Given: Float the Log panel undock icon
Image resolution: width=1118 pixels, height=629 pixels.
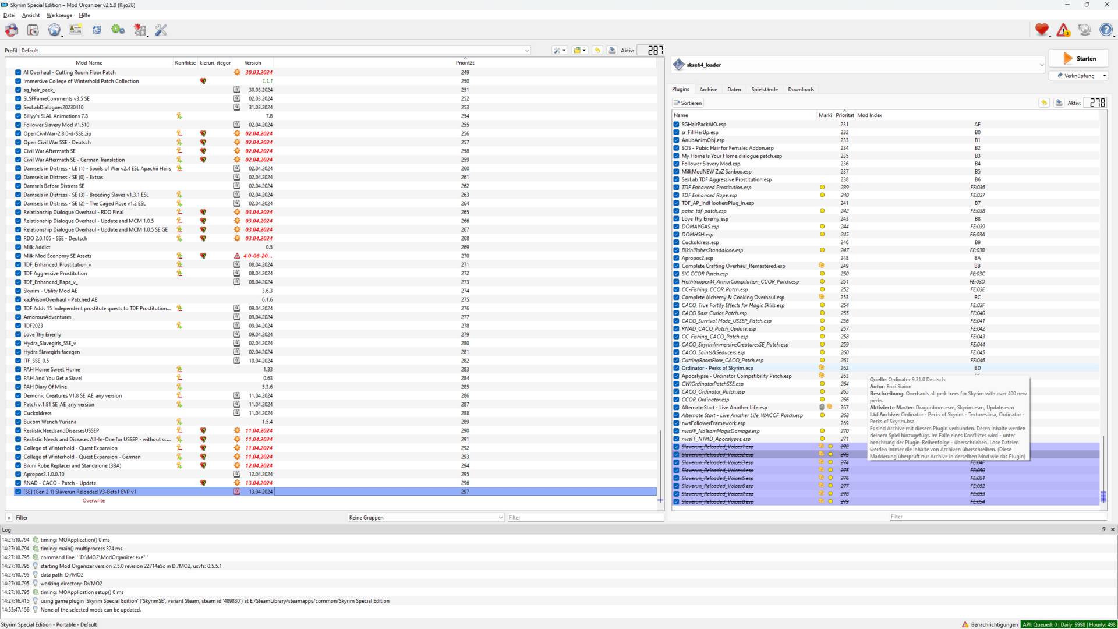Looking at the screenshot, I should 1103,529.
